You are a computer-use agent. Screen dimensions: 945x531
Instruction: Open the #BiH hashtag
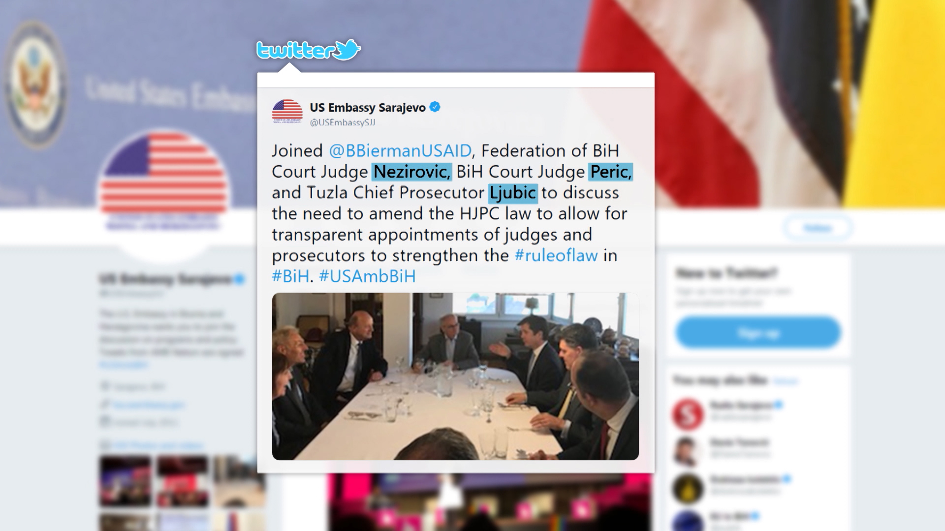click(290, 276)
